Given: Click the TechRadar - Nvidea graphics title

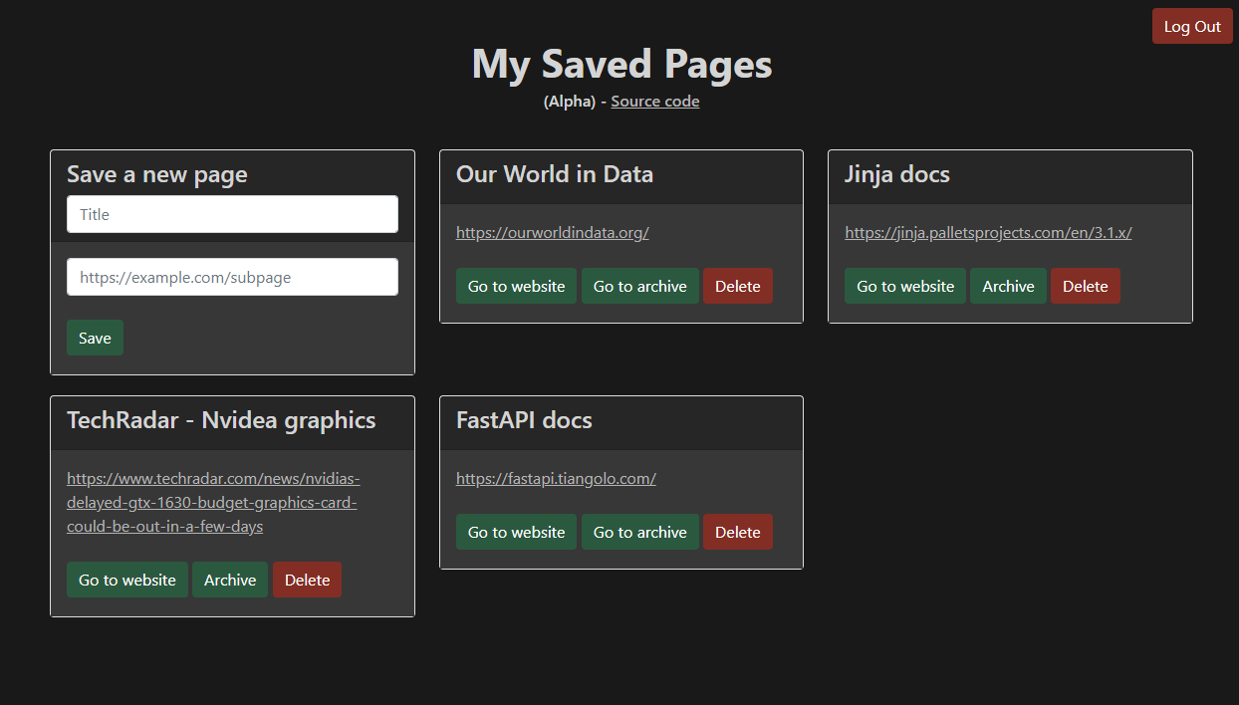Looking at the screenshot, I should click(x=221, y=420).
